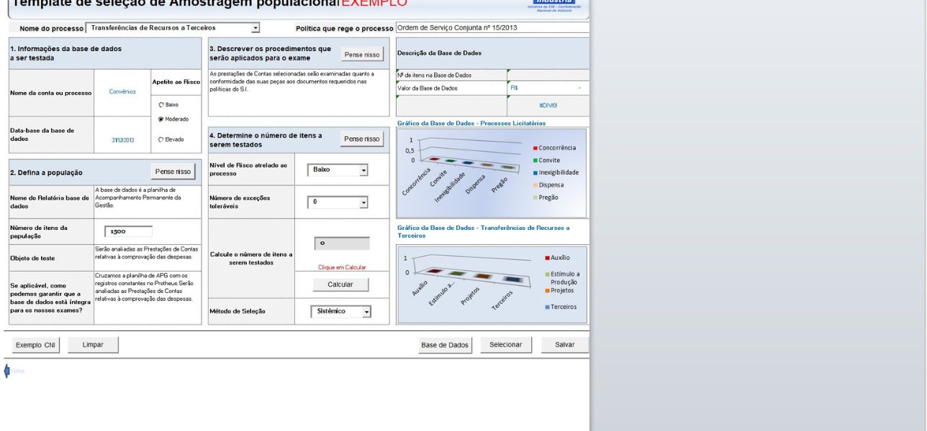The image size is (927, 431).
Task: Select the grey calculated items result box
Action: [342, 244]
